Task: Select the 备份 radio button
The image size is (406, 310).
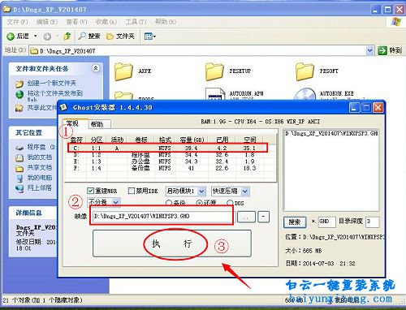Action: (x=168, y=203)
